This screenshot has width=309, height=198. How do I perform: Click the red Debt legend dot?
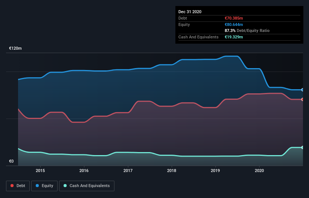(12, 186)
